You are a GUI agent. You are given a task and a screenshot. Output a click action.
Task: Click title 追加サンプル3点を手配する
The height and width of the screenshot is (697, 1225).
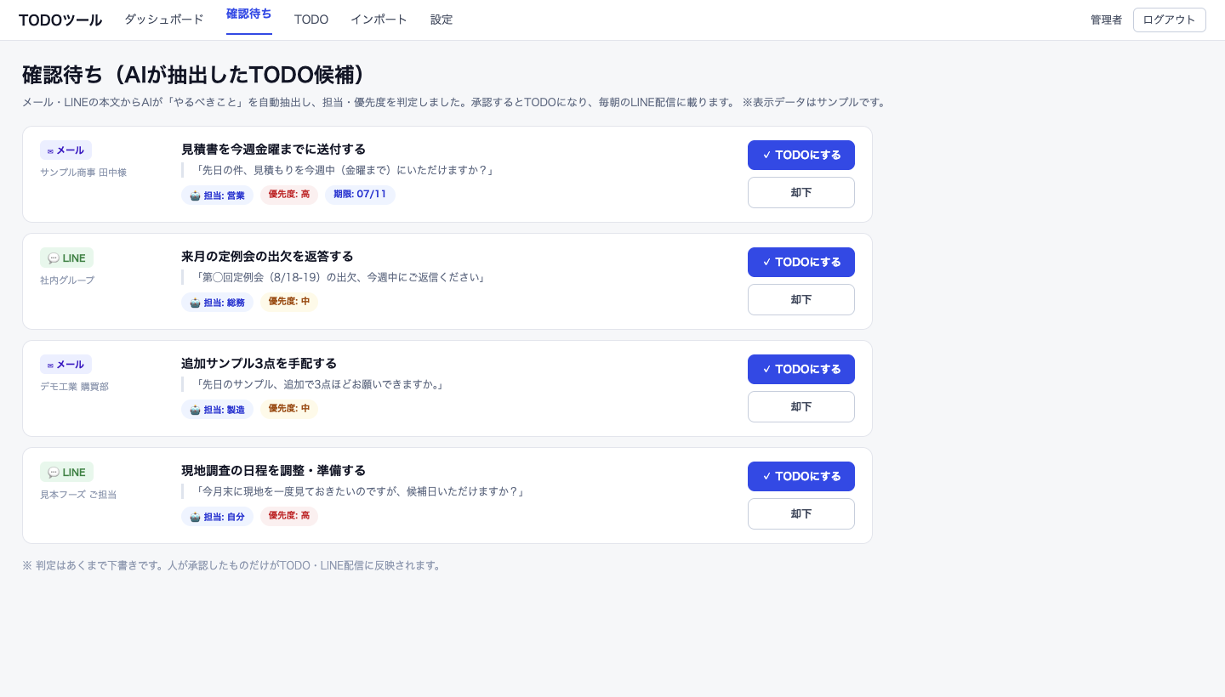click(x=259, y=363)
